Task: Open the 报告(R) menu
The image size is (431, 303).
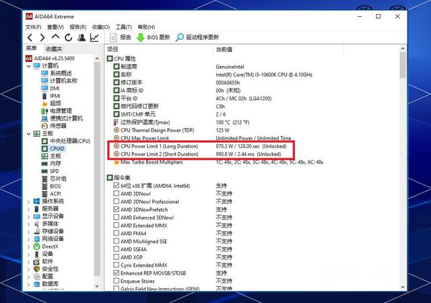Action: point(78,27)
